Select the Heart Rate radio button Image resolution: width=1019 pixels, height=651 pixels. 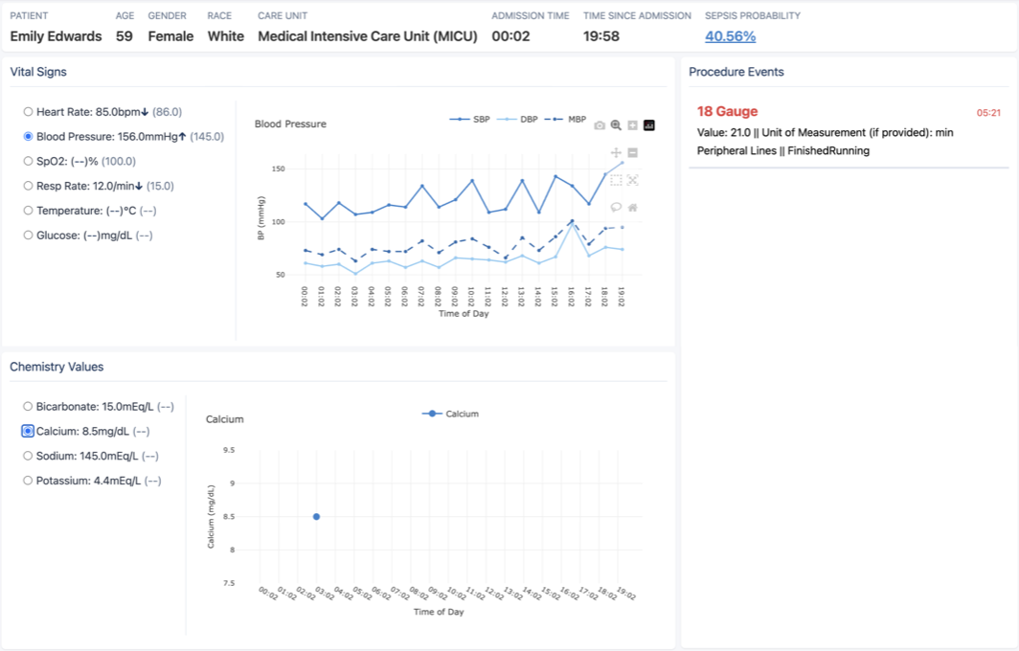(x=29, y=111)
